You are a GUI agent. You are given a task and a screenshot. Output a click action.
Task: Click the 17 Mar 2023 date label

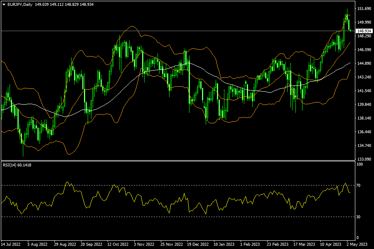pos(304,244)
